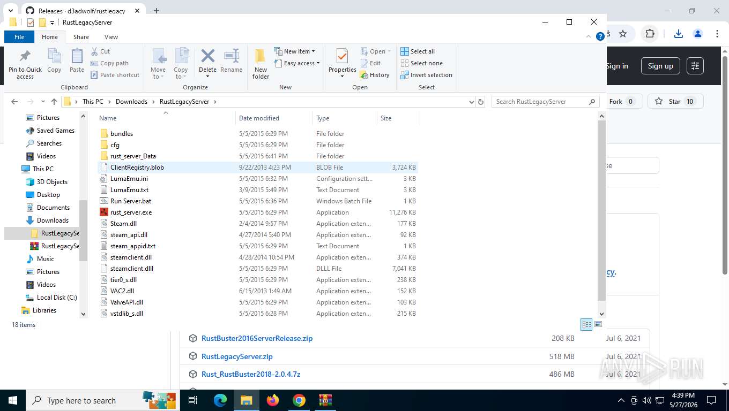Open the Quick Access Toolbar customize dropdown
The width and height of the screenshot is (729, 411).
52,22
